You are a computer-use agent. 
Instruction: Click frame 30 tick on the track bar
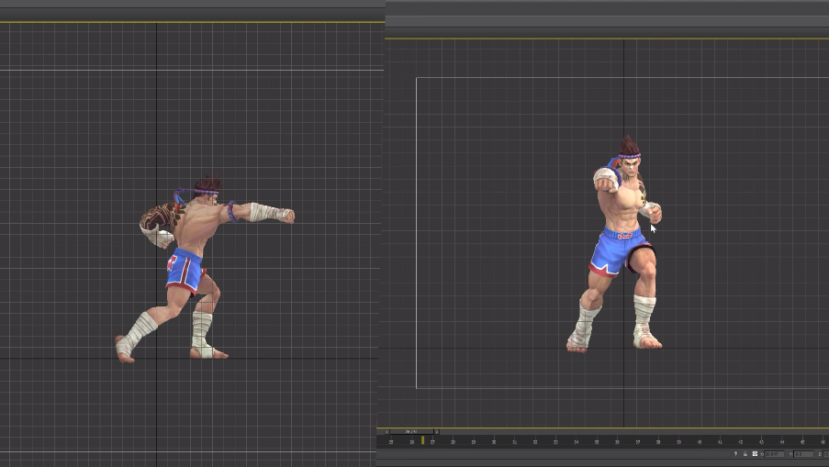pos(494,440)
